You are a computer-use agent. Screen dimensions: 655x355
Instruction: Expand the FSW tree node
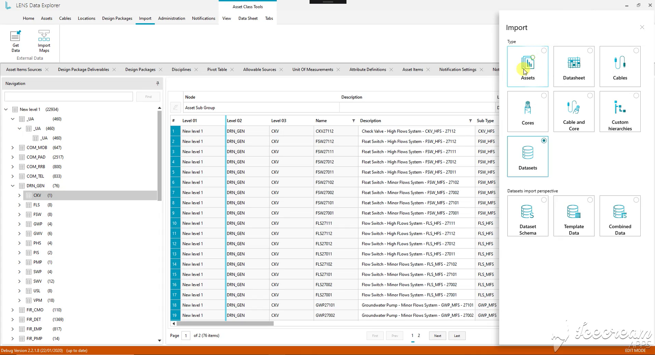(x=19, y=215)
